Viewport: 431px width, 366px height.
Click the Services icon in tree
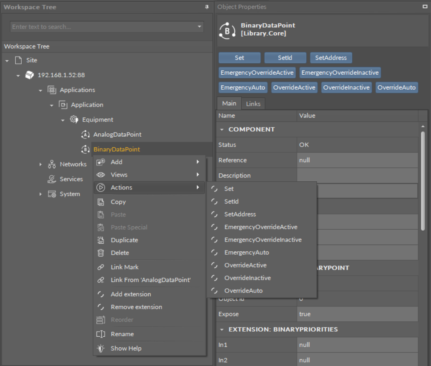[x=51, y=179]
